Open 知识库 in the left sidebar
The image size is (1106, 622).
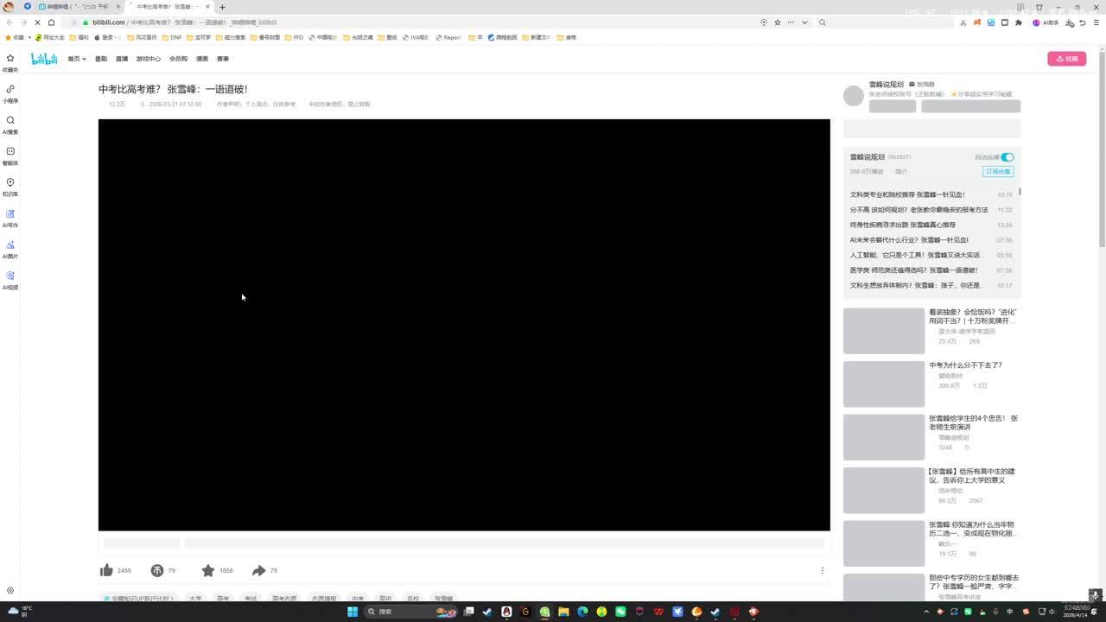tap(10, 187)
